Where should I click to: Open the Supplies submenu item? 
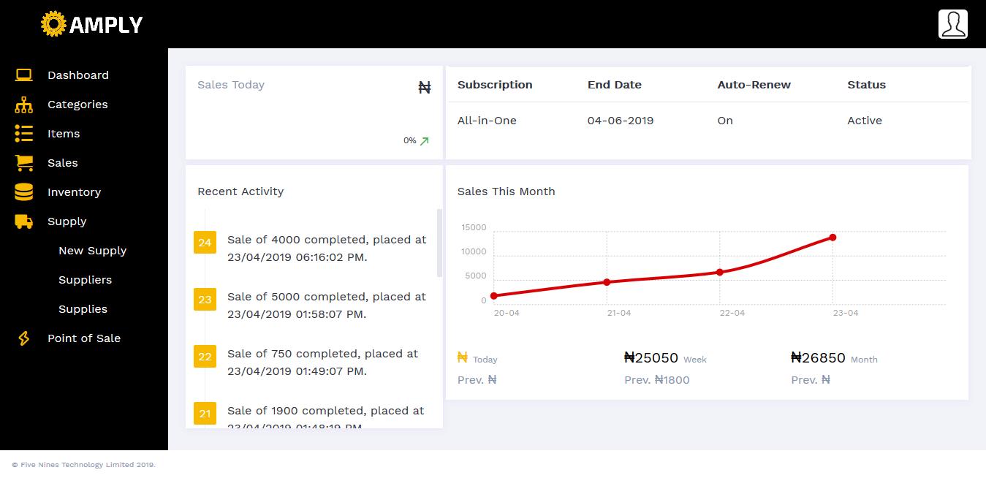click(83, 309)
